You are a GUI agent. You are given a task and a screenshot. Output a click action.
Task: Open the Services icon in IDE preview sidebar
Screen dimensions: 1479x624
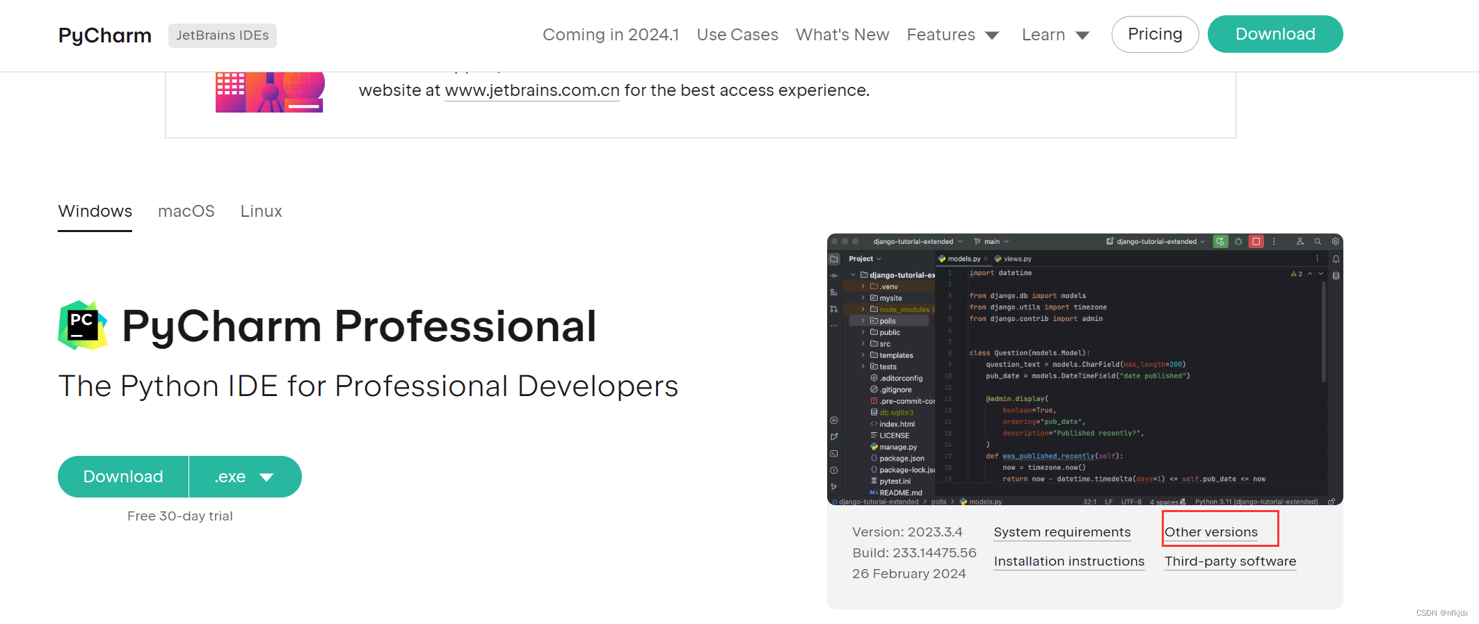tap(834, 420)
